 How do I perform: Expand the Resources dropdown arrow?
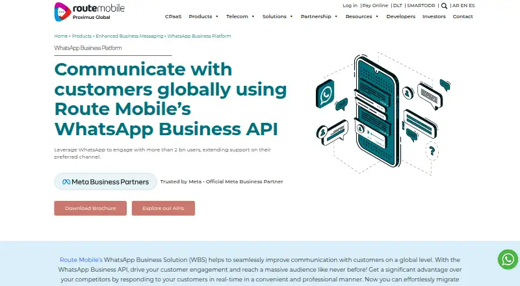pos(377,16)
